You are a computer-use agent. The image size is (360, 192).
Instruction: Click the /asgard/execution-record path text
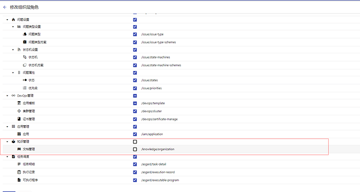tap(158, 172)
